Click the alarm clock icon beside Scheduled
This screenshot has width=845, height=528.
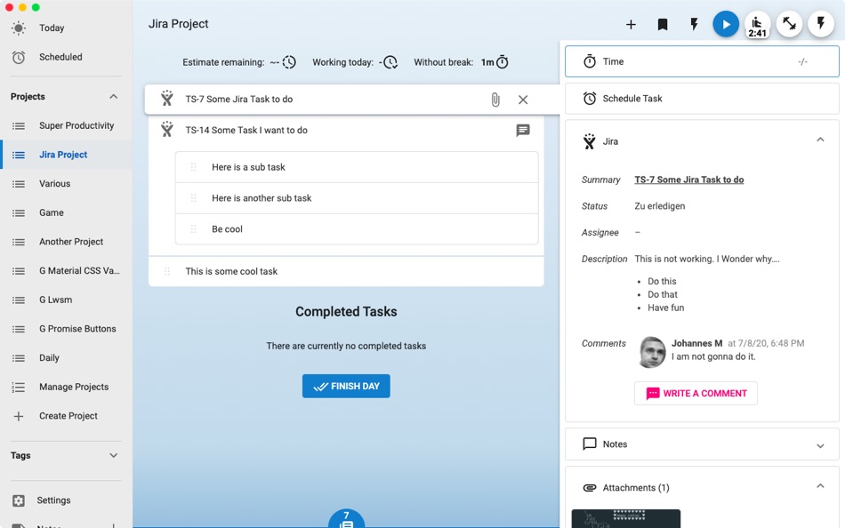(x=19, y=57)
